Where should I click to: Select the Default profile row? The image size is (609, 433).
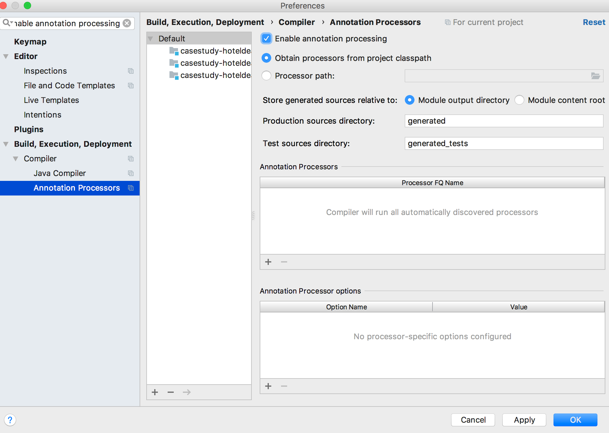(199, 39)
